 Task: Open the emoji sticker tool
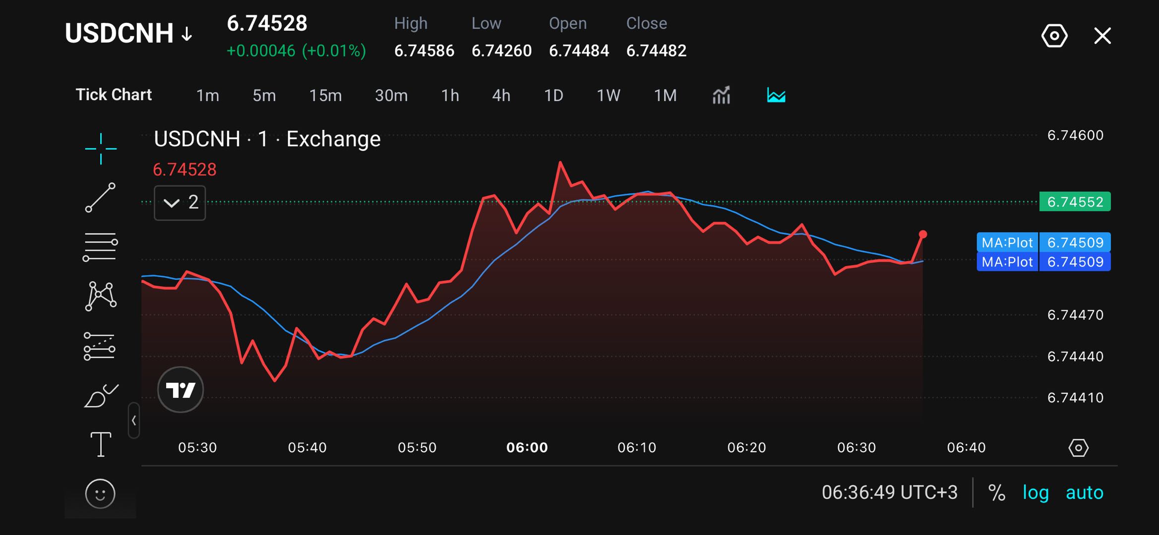(100, 493)
